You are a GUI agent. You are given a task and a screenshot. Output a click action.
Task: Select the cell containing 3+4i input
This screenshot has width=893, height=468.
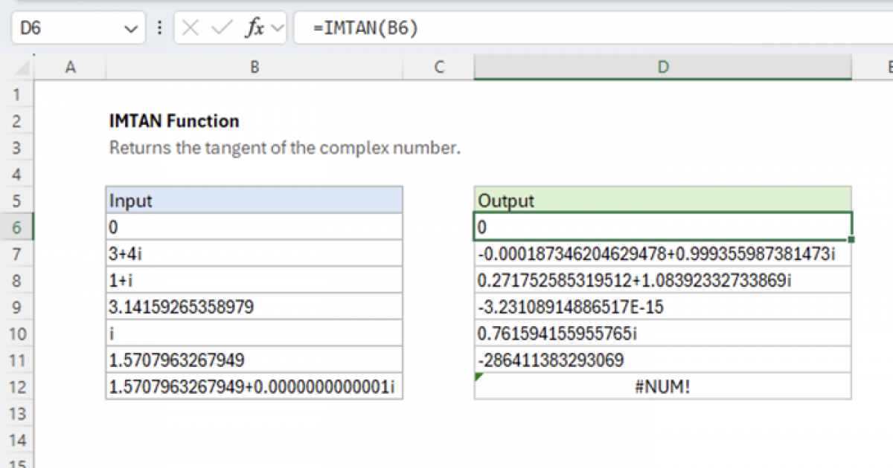[x=255, y=254]
